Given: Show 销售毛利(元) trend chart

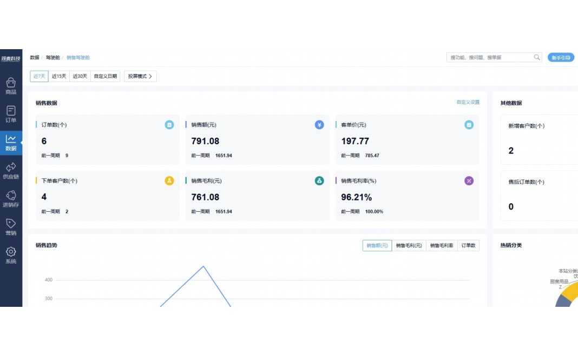Looking at the screenshot, I should (x=409, y=245).
